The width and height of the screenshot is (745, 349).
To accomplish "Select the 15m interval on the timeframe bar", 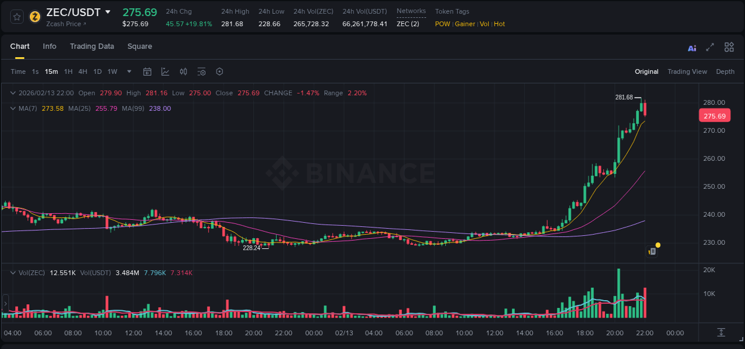I will coord(51,71).
